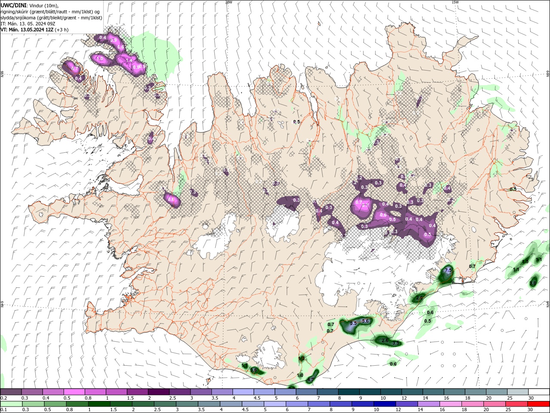Click the bright red 30 swatch in the rain legend

[538, 404]
